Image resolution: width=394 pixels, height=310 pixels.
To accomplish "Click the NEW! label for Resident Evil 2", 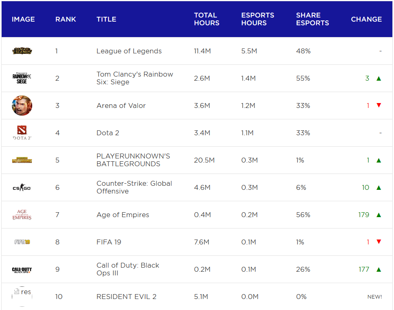I will [374, 297].
